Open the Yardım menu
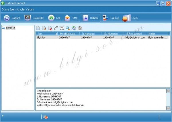Image resolution: width=172 pixels, height=122 pixels. click(30, 9)
